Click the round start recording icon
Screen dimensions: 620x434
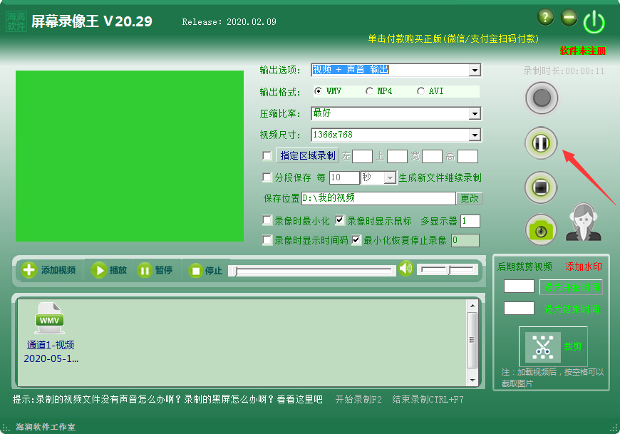tap(541, 98)
